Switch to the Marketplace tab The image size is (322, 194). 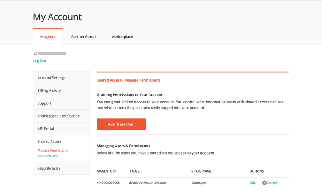point(122,37)
